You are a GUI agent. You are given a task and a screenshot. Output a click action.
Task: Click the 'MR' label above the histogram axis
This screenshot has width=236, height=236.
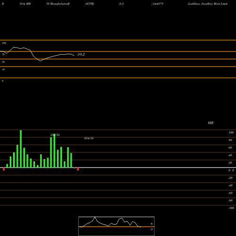[x=211, y=123]
